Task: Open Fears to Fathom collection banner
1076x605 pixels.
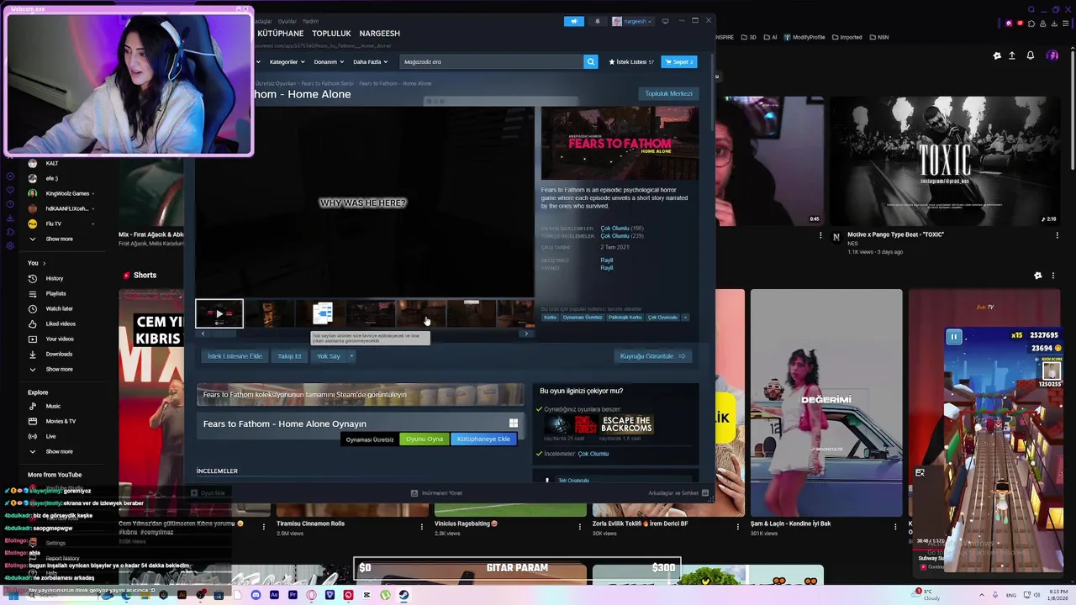Action: coord(360,394)
